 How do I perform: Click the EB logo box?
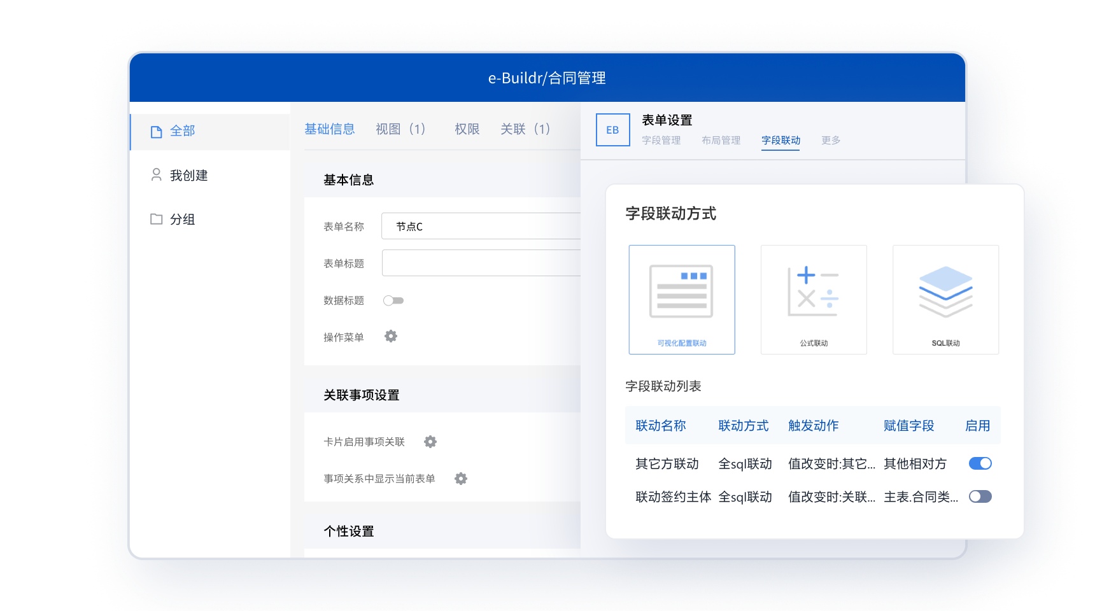pyautogui.click(x=612, y=130)
